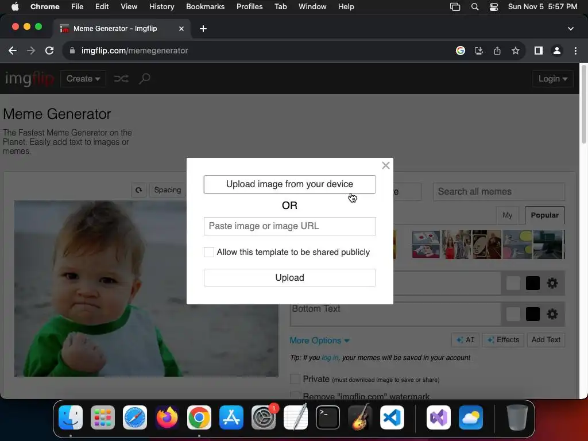Expand More Options
The height and width of the screenshot is (441, 588).
(319, 341)
